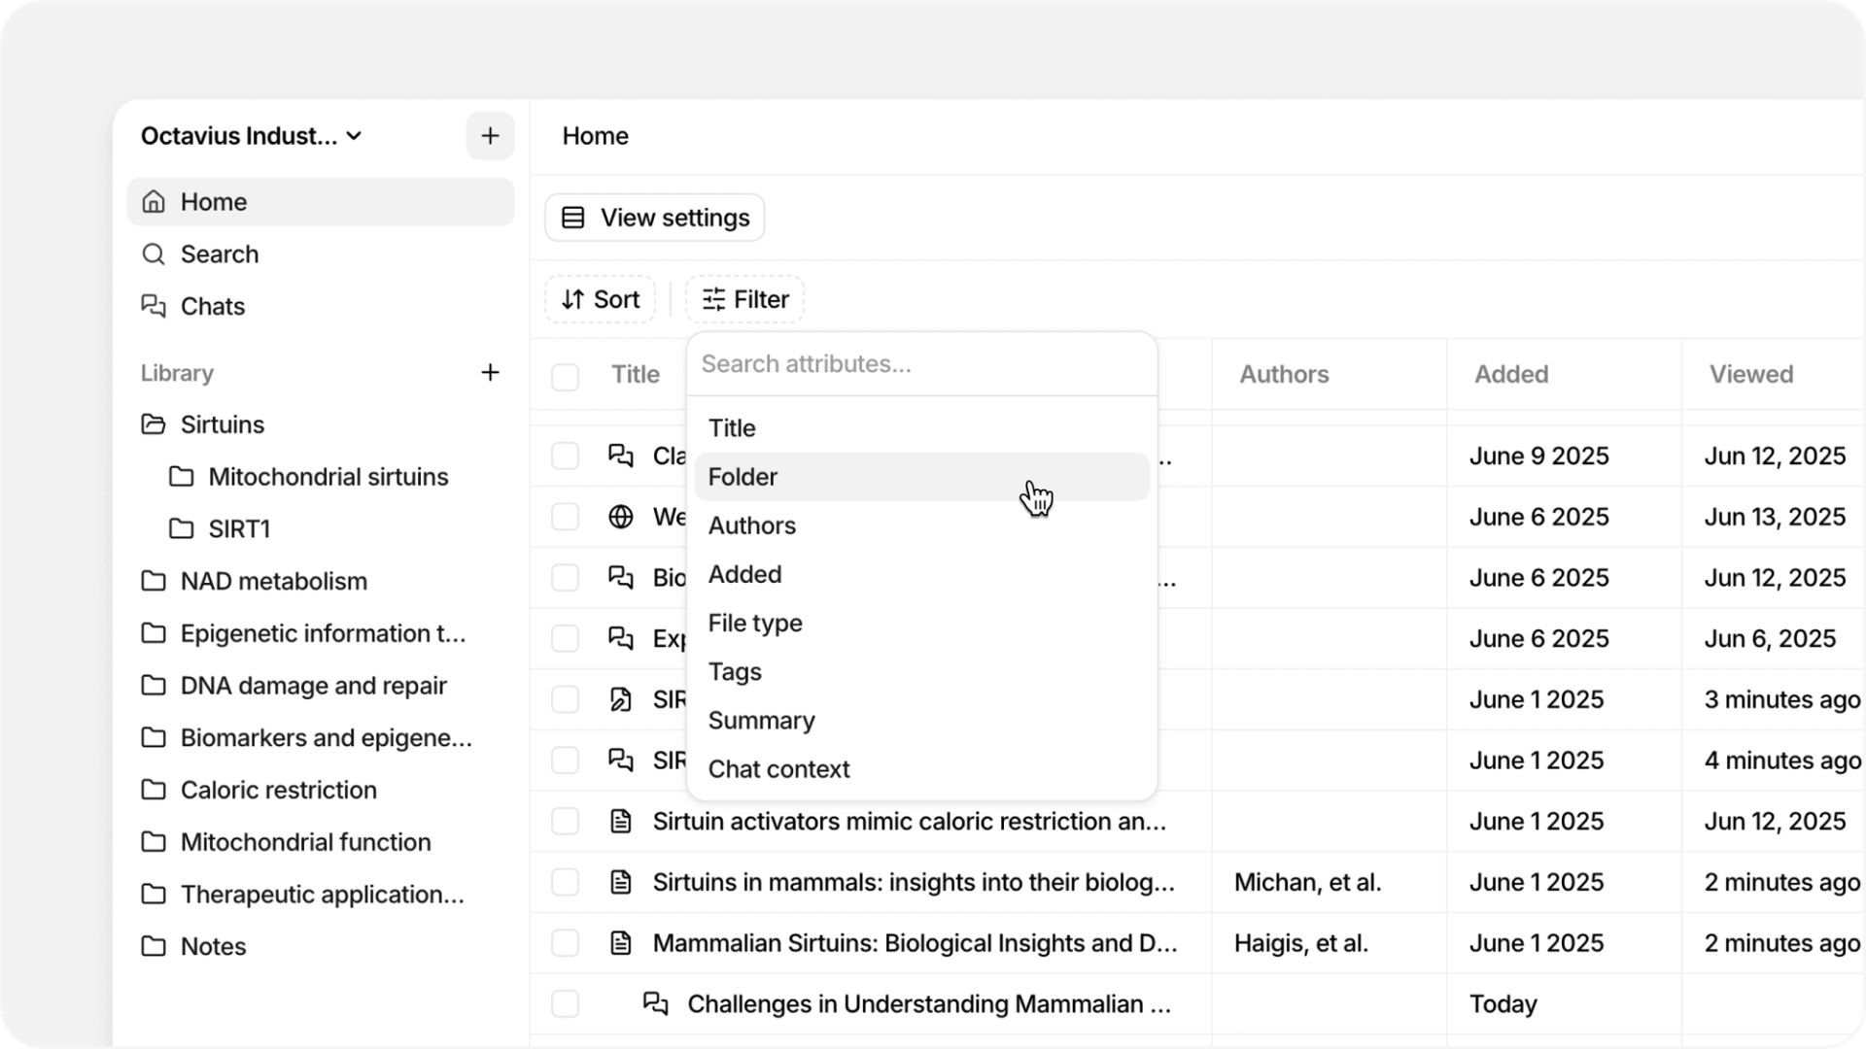The image size is (1866, 1049).
Task: Click the Haigis, et al. author cell
Action: (1300, 943)
